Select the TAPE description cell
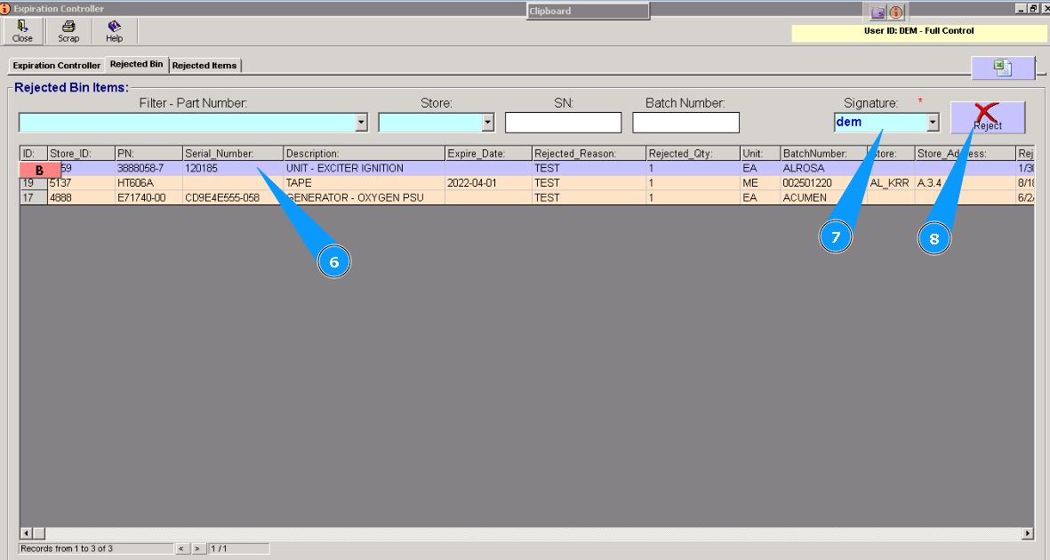 (x=365, y=183)
